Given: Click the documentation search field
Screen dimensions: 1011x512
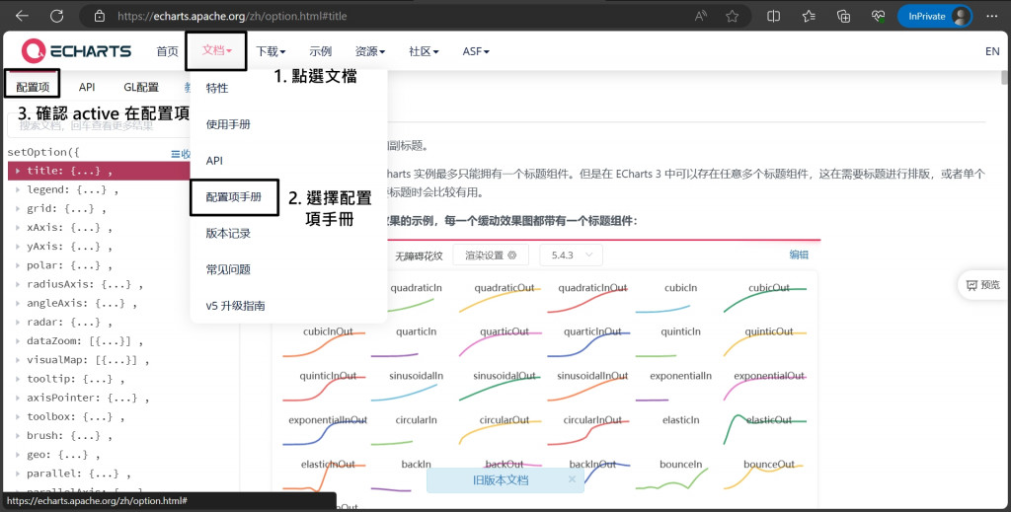Looking at the screenshot, I should pyautogui.click(x=98, y=125).
